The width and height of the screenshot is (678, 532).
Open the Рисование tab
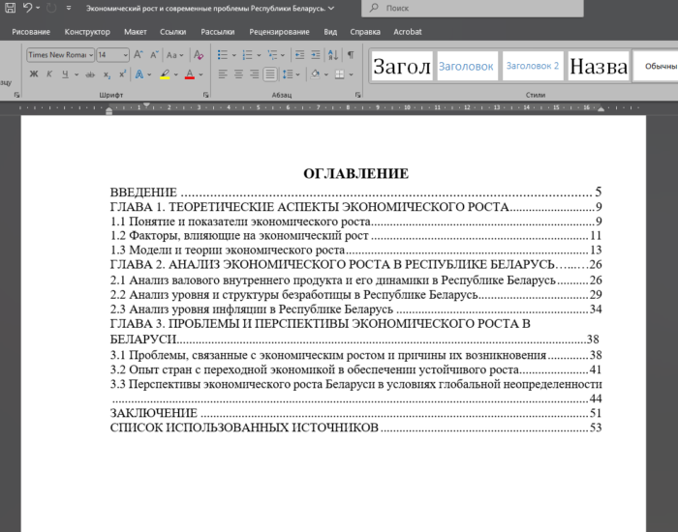(x=31, y=32)
